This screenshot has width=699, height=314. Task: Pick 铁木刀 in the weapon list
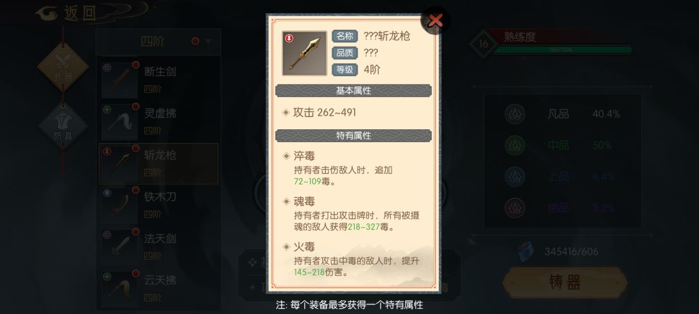[159, 205]
